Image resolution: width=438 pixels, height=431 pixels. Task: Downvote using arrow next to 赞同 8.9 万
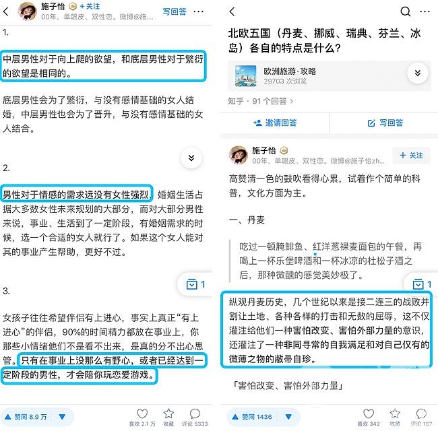62,417
